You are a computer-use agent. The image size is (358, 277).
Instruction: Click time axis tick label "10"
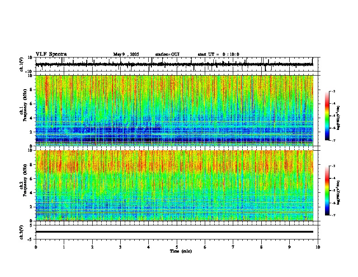[x=318, y=247]
